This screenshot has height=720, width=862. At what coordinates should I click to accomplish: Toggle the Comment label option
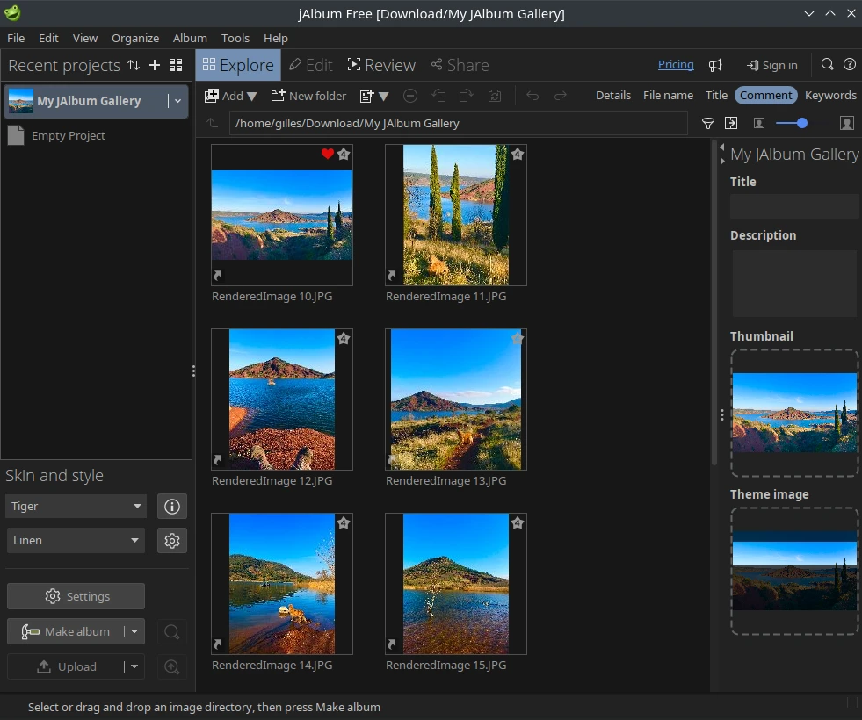pyautogui.click(x=765, y=96)
